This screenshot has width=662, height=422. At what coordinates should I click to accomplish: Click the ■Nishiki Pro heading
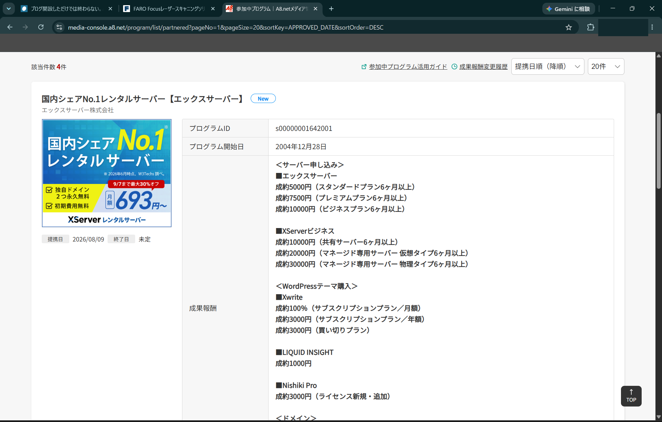[x=296, y=385]
